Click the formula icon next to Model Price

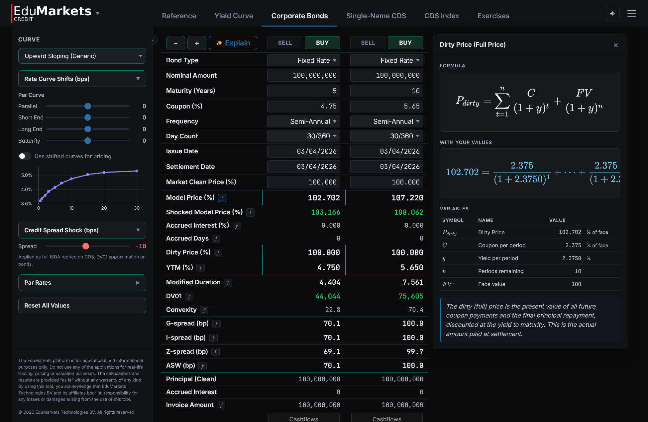coord(222,198)
